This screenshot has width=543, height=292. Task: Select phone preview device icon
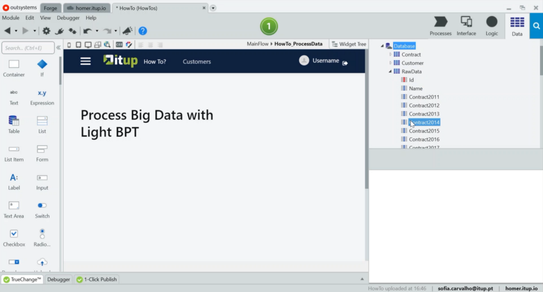(69, 45)
